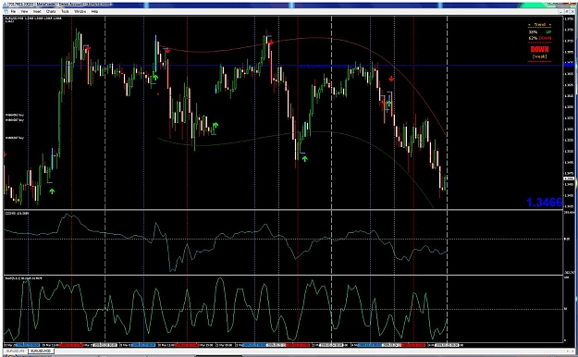Switch to the EURUSD,H1 chart tab
Image resolution: width=578 pixels, height=357 pixels.
(x=15, y=351)
